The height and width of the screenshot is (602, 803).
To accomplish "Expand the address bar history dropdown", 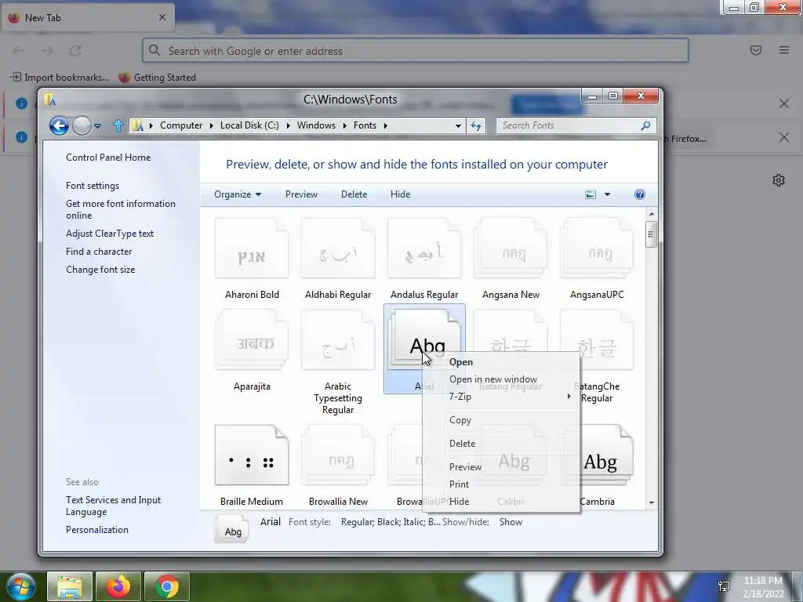I will [458, 126].
